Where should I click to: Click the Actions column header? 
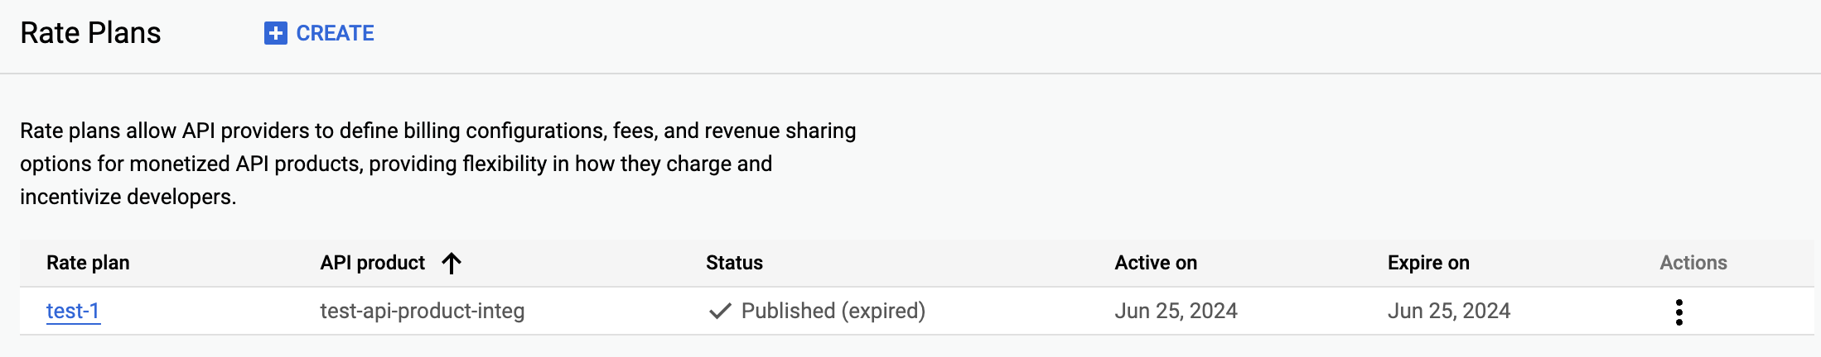(1693, 263)
